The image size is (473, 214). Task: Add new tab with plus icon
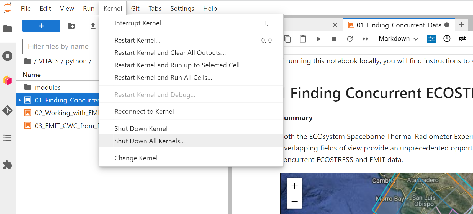coord(461,25)
